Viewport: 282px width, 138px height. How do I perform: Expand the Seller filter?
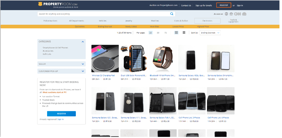point(83,64)
